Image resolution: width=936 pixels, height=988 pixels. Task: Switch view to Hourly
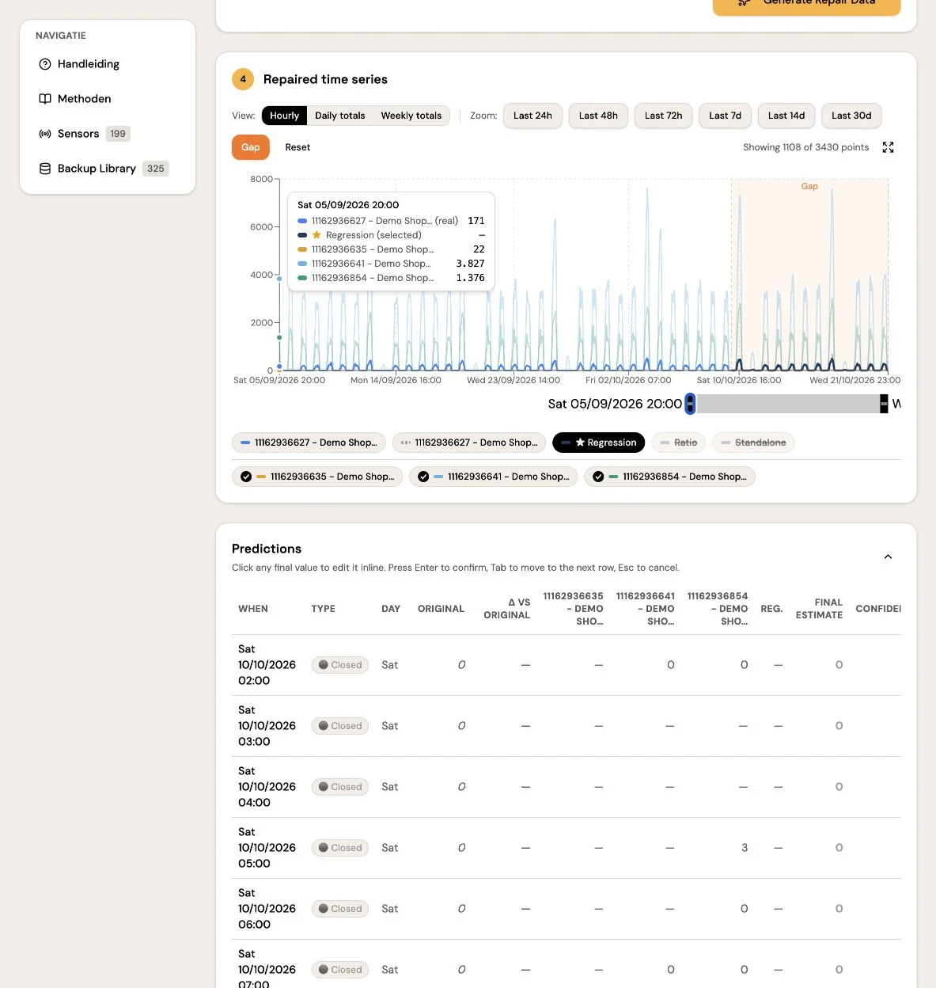coord(284,116)
